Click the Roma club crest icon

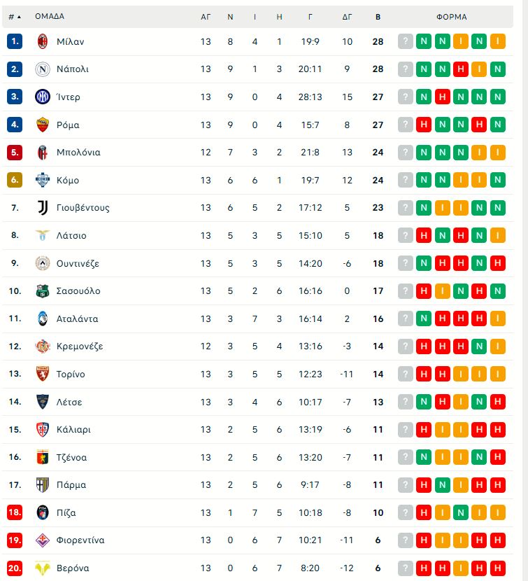click(43, 125)
